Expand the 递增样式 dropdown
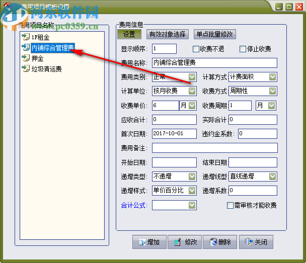 coord(192,191)
